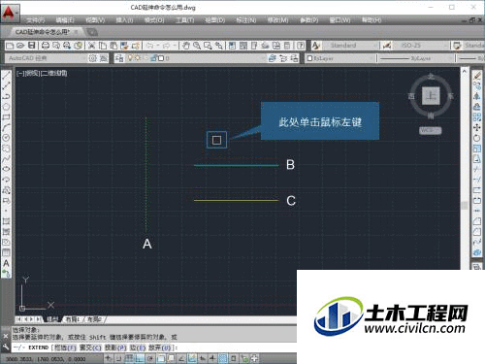Screen dimensions: 485x364
Task: Choose the 放弃(U) command option
Action: pyautogui.click(x=160, y=347)
